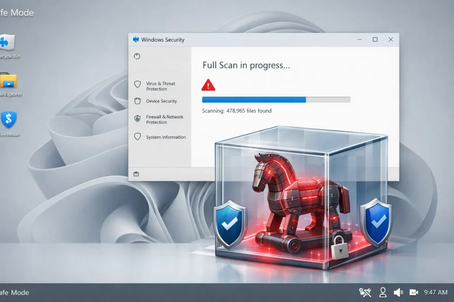This screenshot has height=302, width=454.
Task: Close the Windows Security window
Action: 391,39
